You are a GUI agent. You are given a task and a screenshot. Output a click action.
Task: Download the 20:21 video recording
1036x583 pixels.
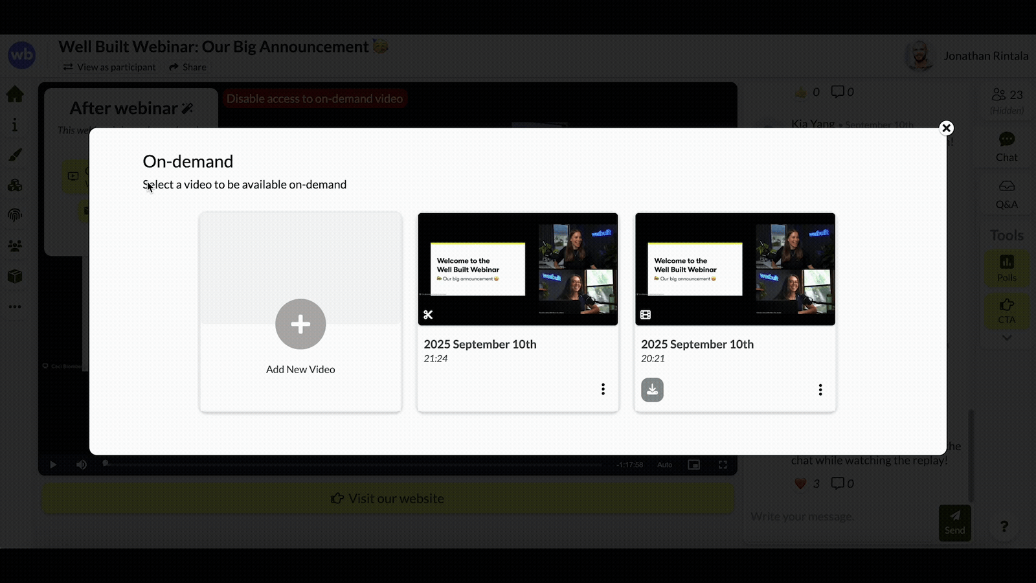click(x=652, y=389)
